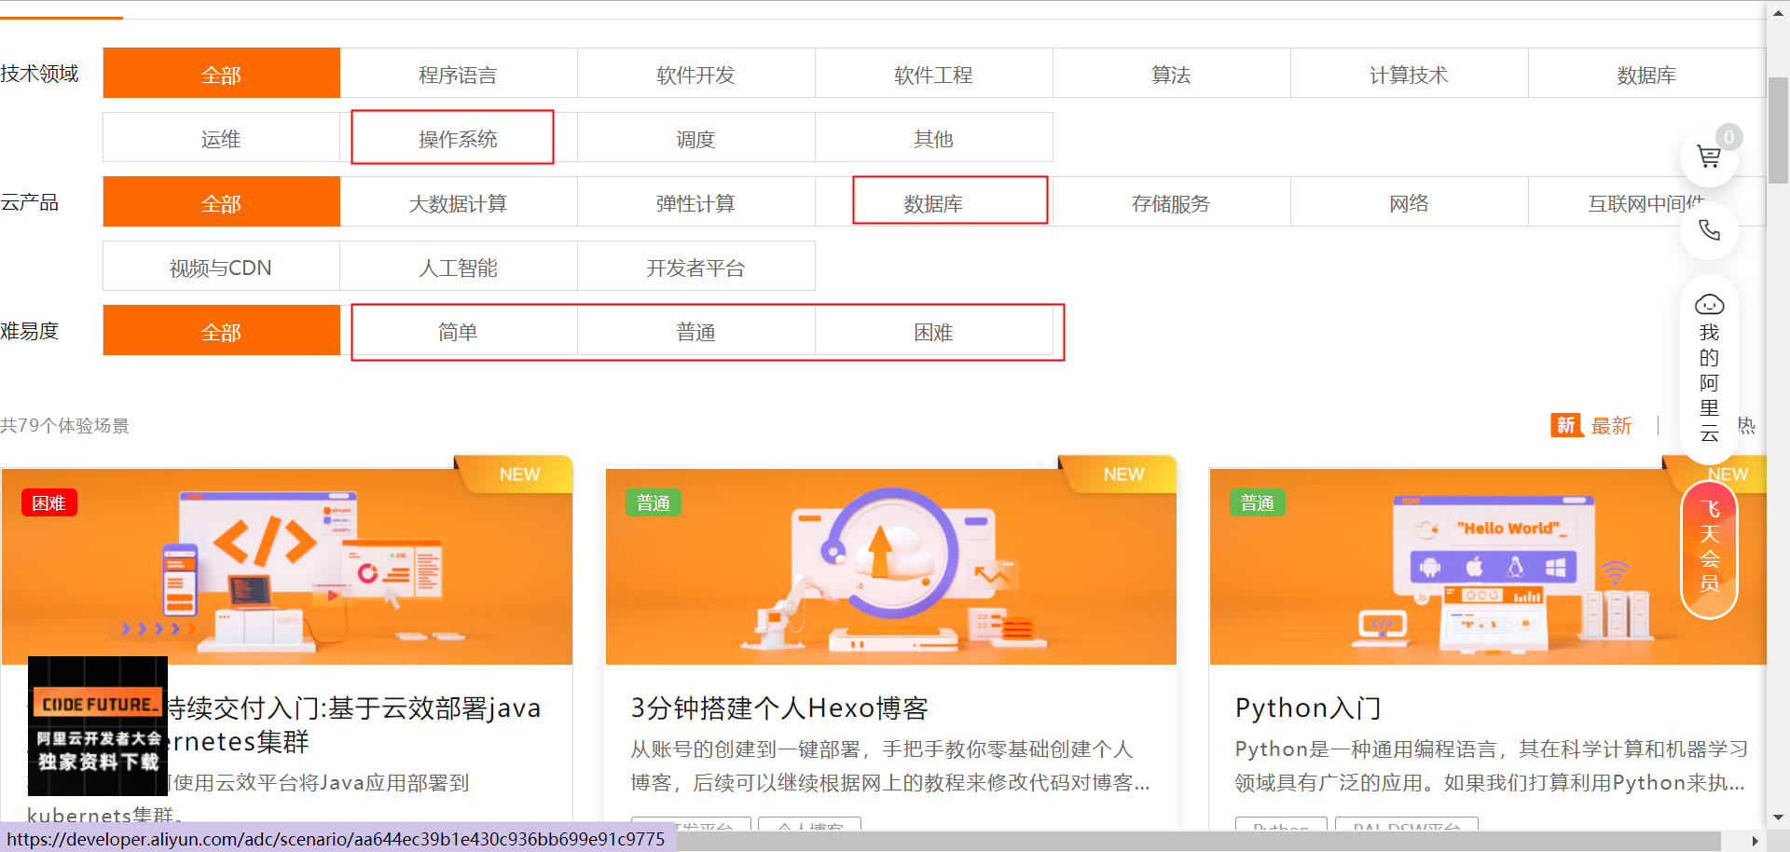Filter 技术领域 by 其他
Screen dimensions: 1790x852
933,138
